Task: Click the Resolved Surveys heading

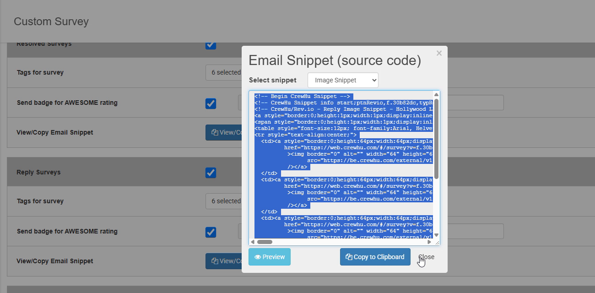Action: pos(44,44)
